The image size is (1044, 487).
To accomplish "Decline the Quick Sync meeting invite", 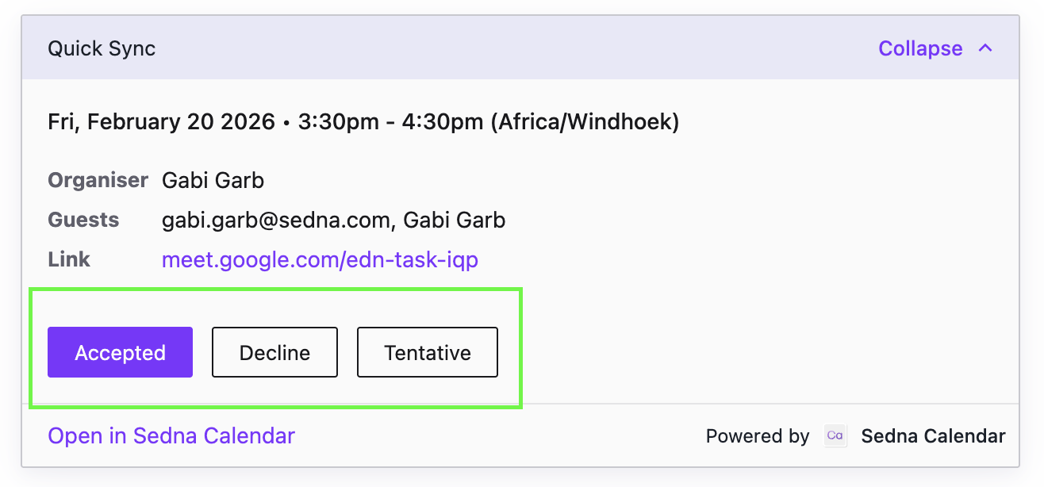I will 274,352.
